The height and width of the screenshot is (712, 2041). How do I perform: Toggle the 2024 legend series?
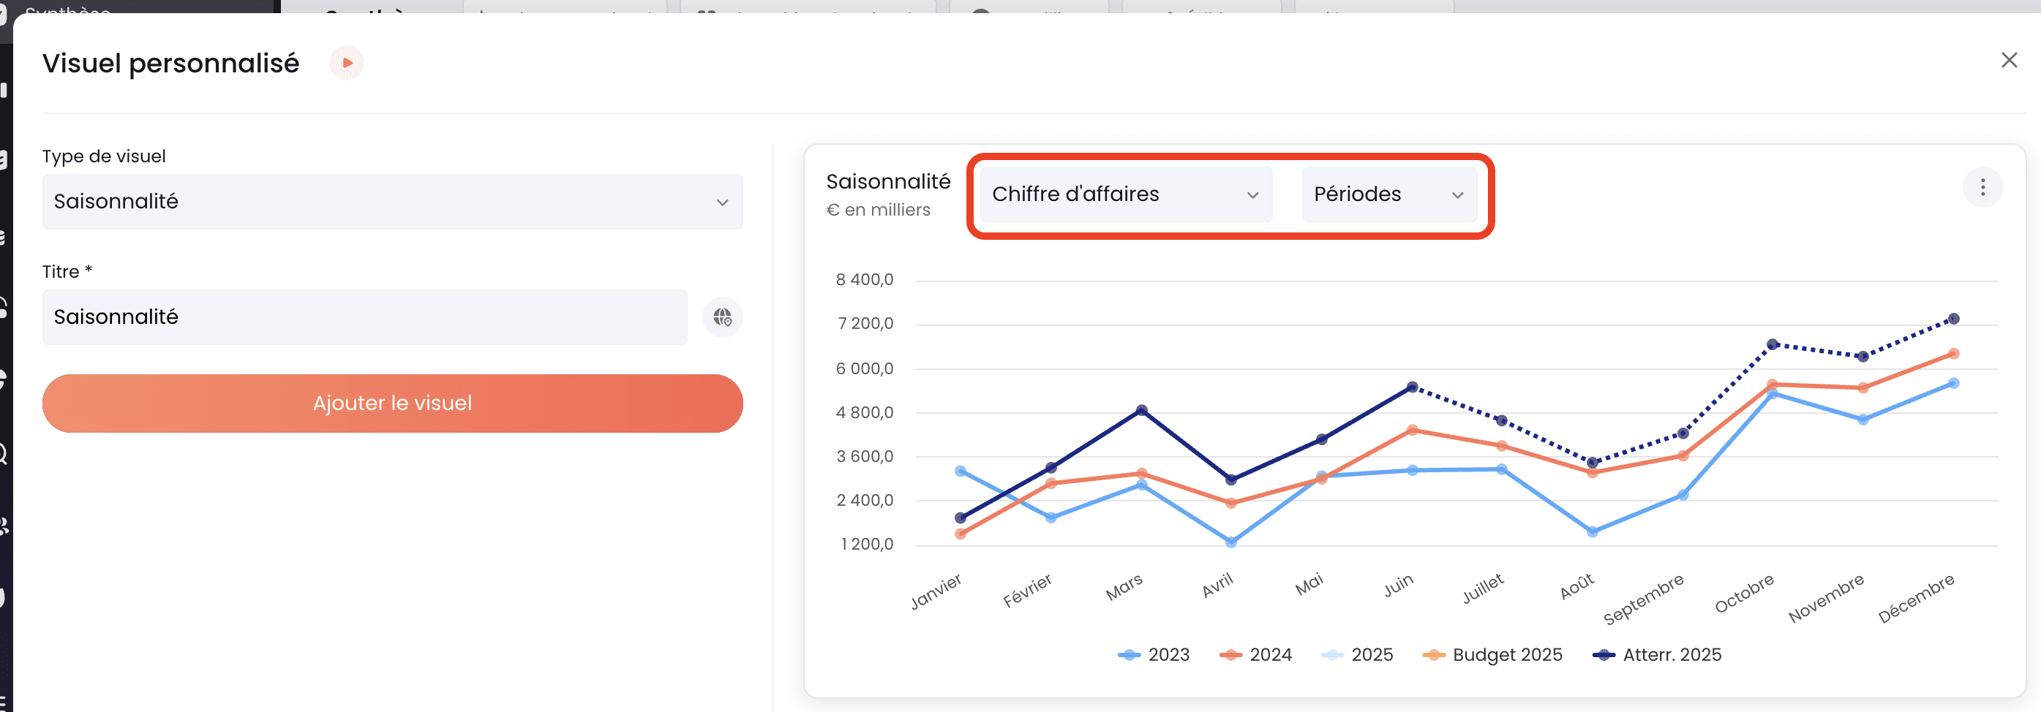(x=1256, y=654)
